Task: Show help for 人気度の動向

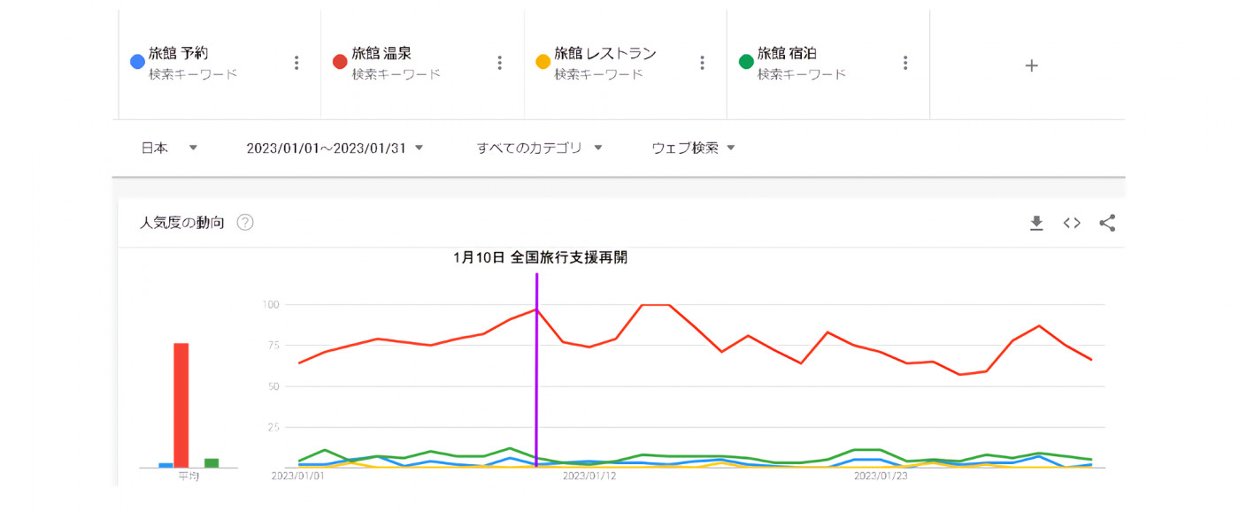Action: point(245,223)
